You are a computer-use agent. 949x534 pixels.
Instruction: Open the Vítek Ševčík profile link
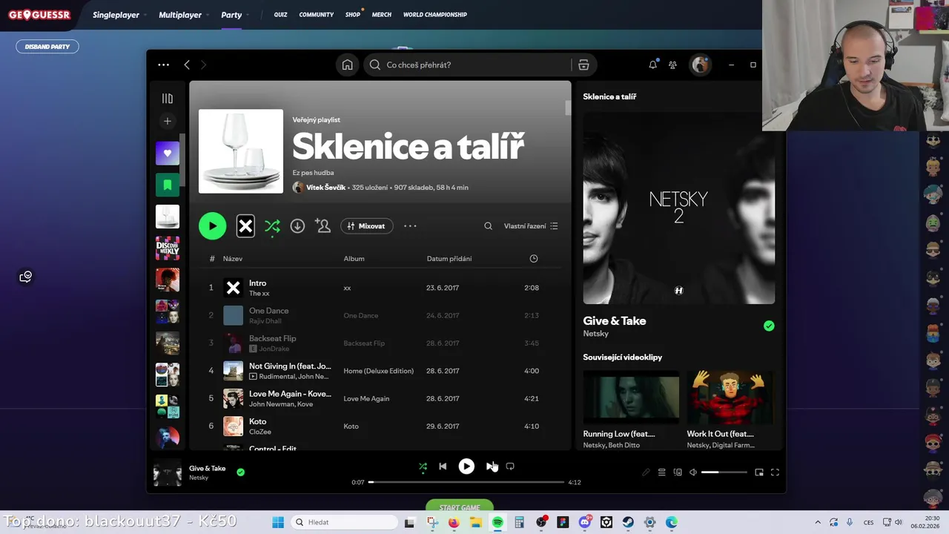point(325,188)
